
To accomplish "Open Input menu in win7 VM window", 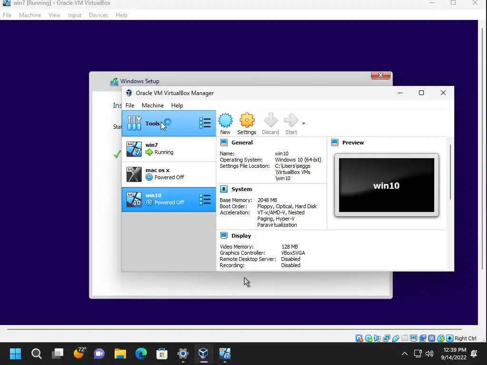I will [x=75, y=15].
